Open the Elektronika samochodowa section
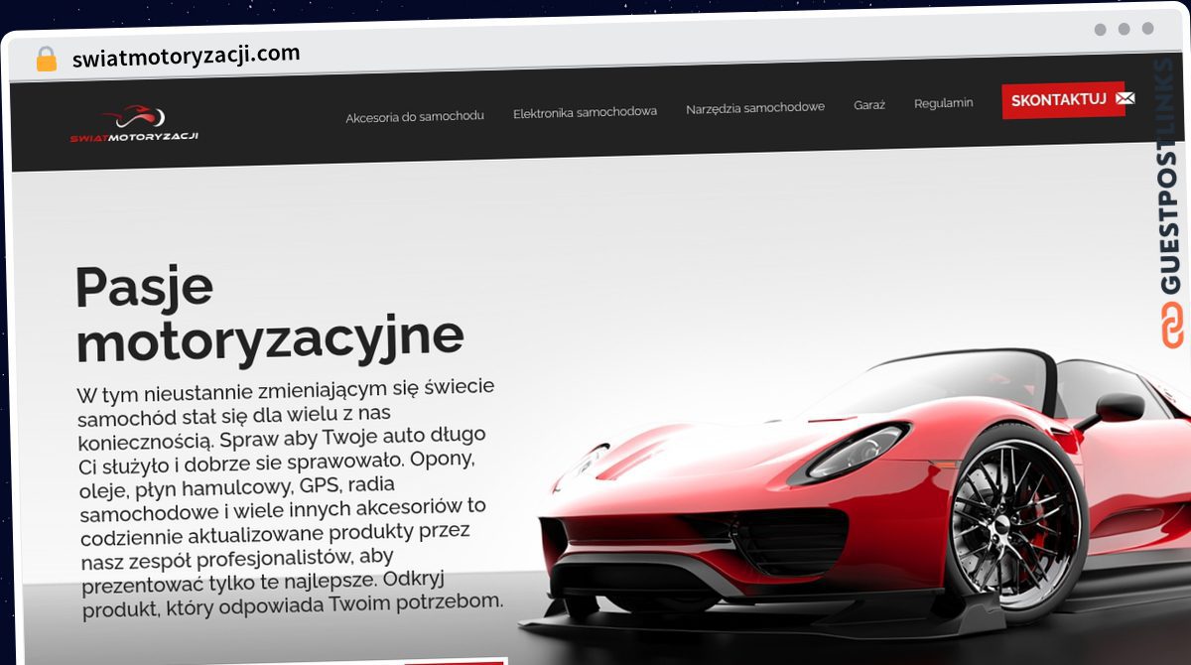The width and height of the screenshot is (1191, 665). pos(585,112)
